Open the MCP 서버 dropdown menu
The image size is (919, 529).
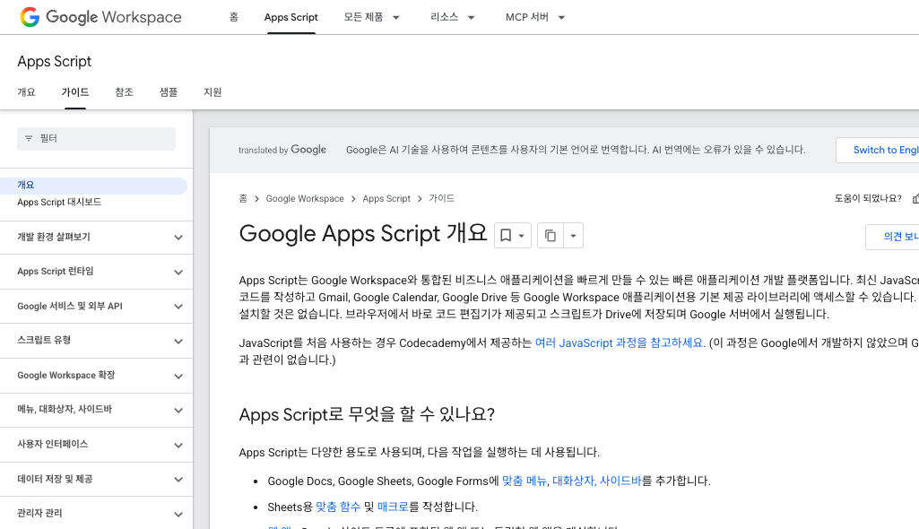tap(535, 17)
